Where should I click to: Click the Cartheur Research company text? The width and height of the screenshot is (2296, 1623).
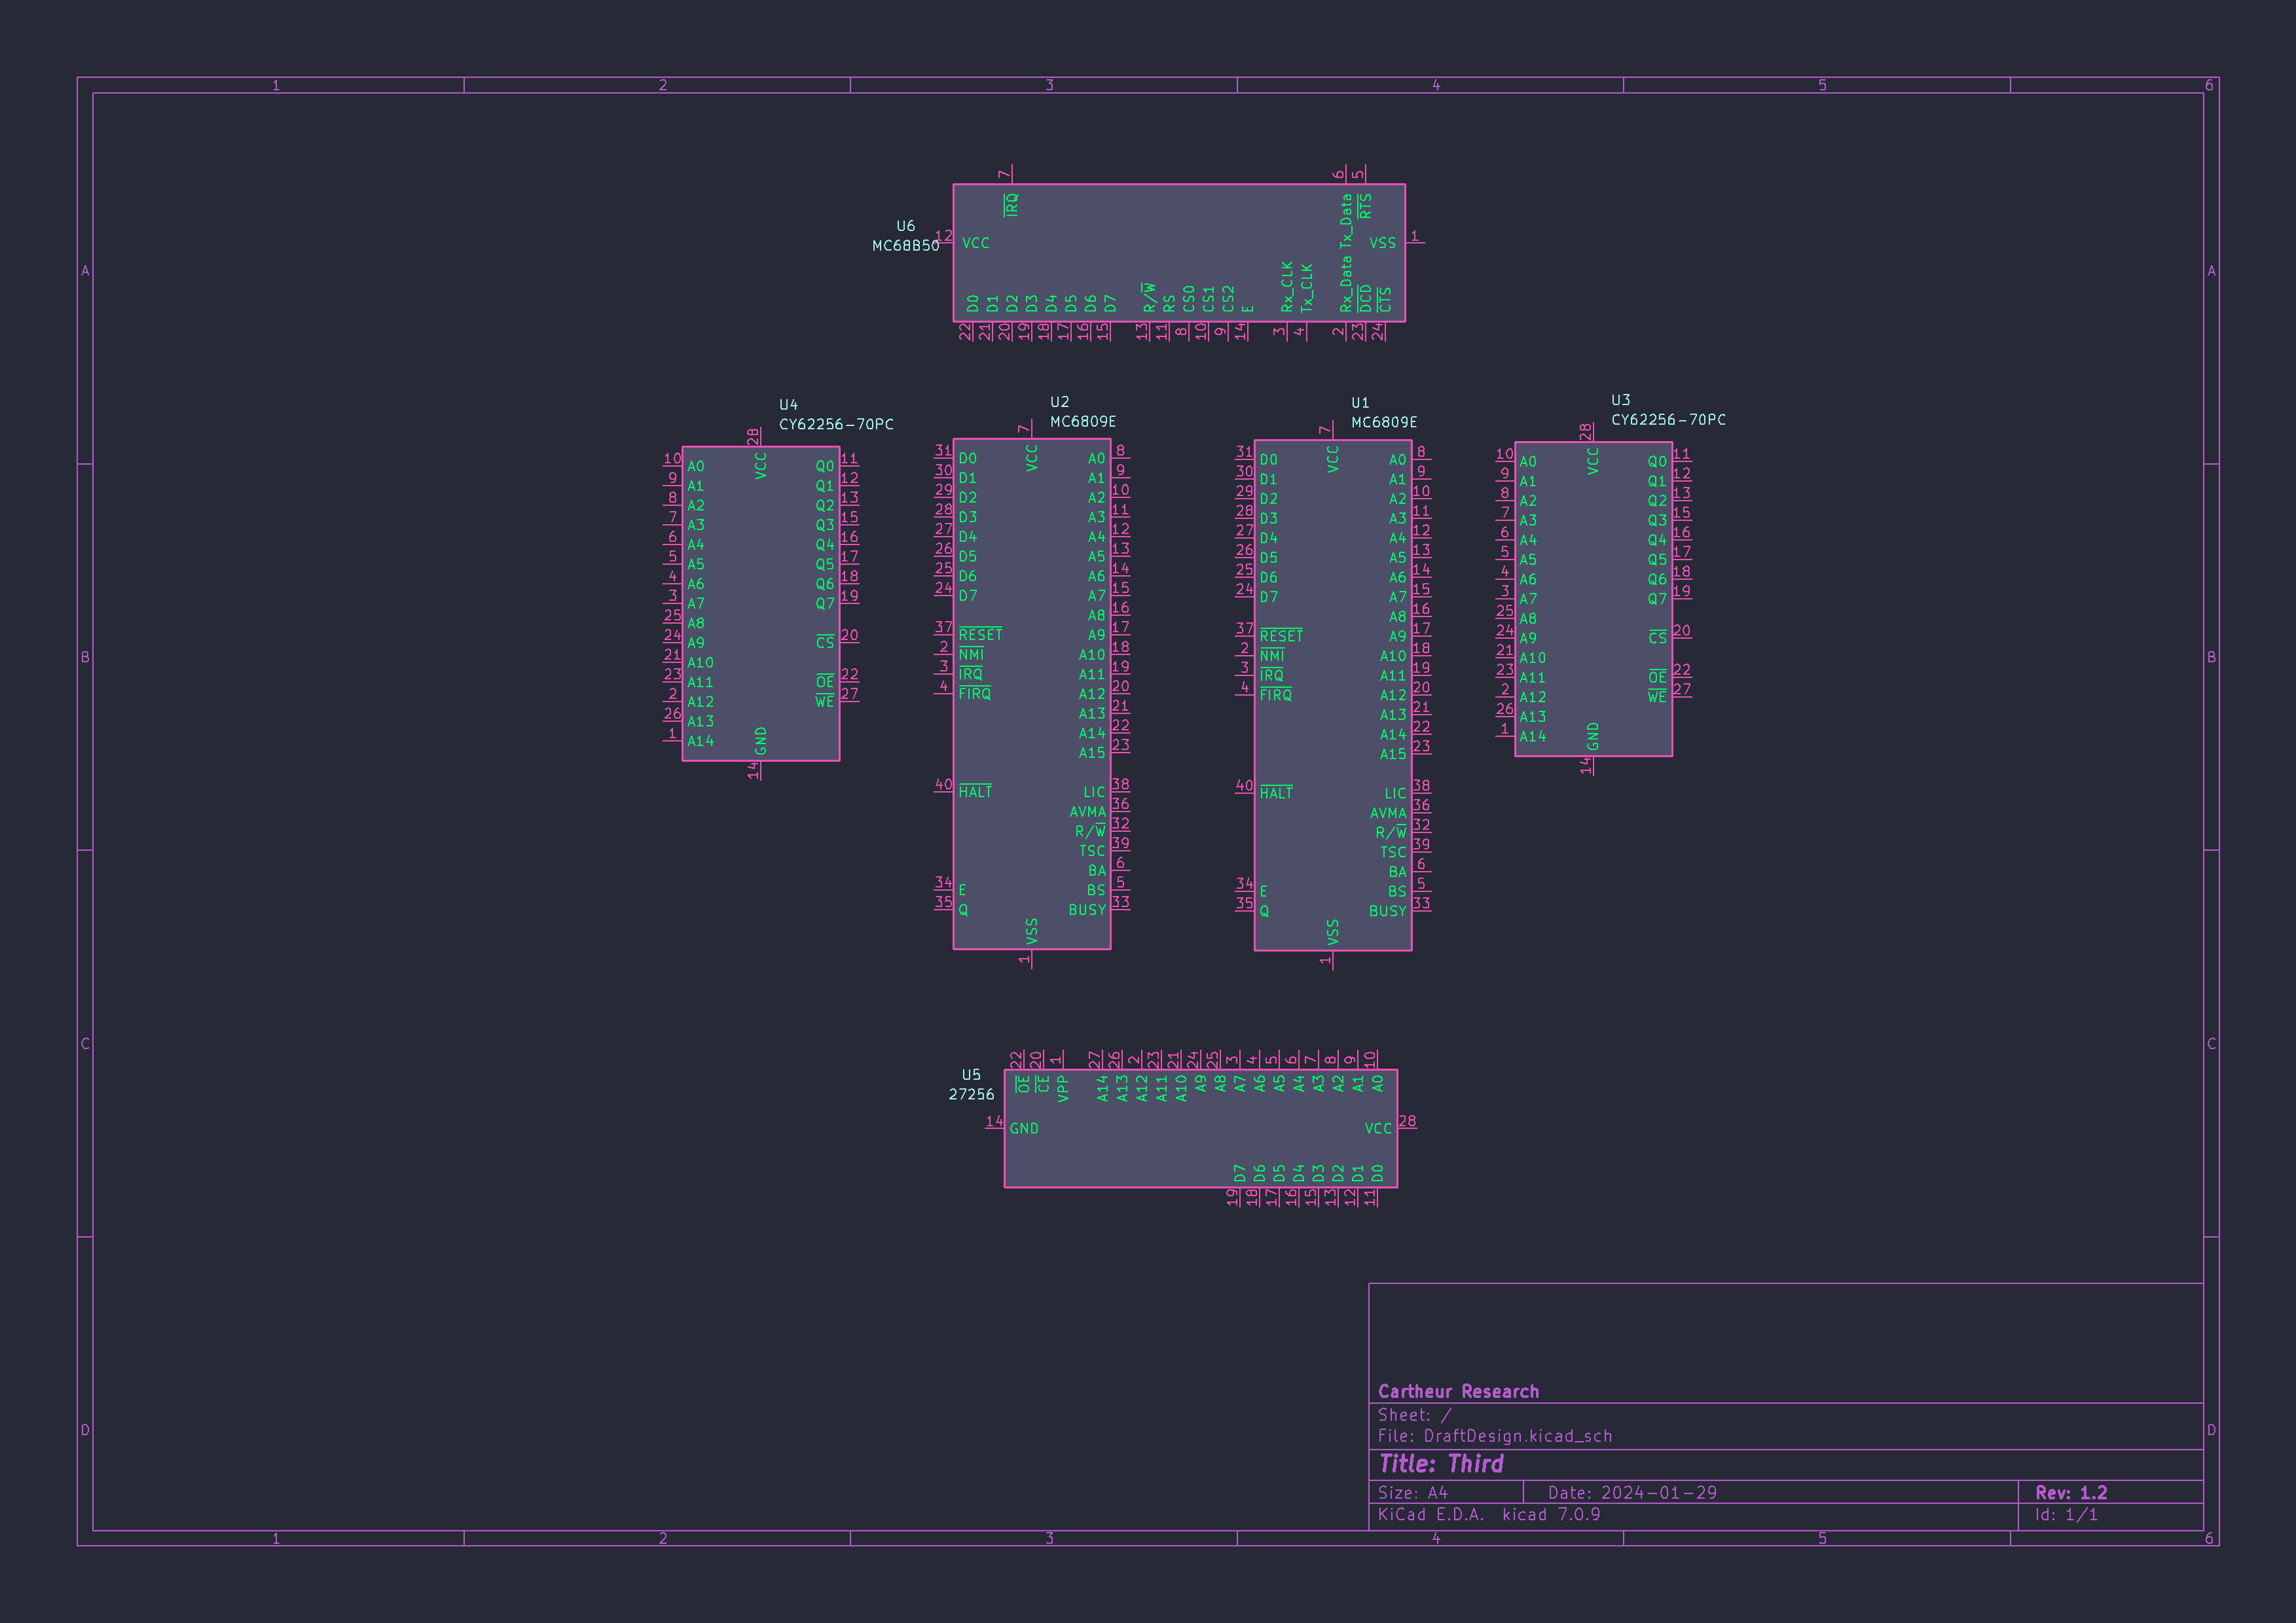[1458, 1391]
